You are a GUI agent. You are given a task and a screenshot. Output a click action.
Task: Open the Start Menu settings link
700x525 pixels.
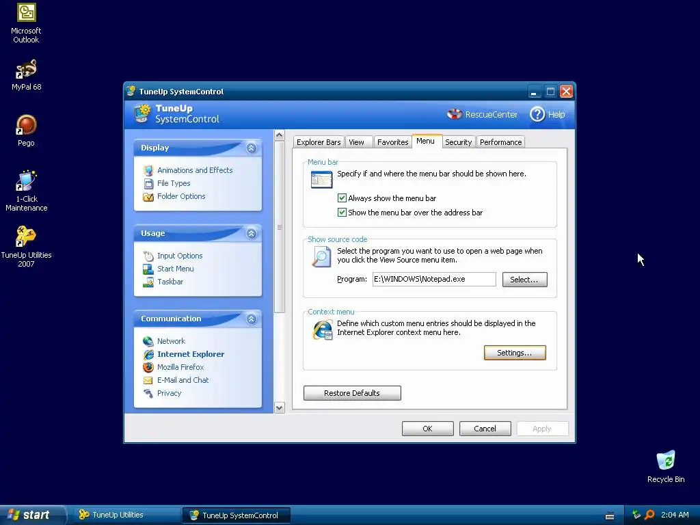pyautogui.click(x=176, y=269)
